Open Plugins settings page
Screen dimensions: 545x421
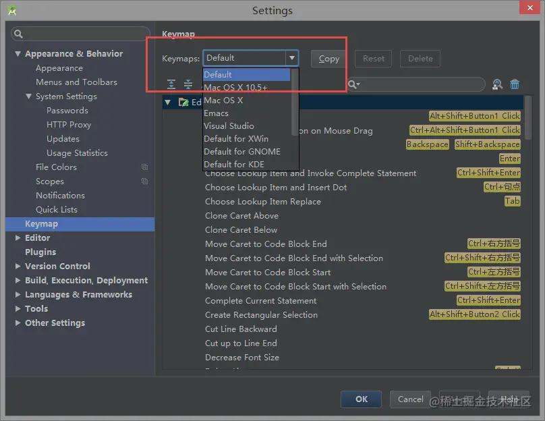[x=40, y=252]
